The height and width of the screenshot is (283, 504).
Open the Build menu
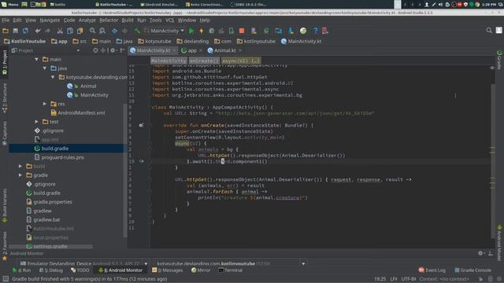pos(128,20)
